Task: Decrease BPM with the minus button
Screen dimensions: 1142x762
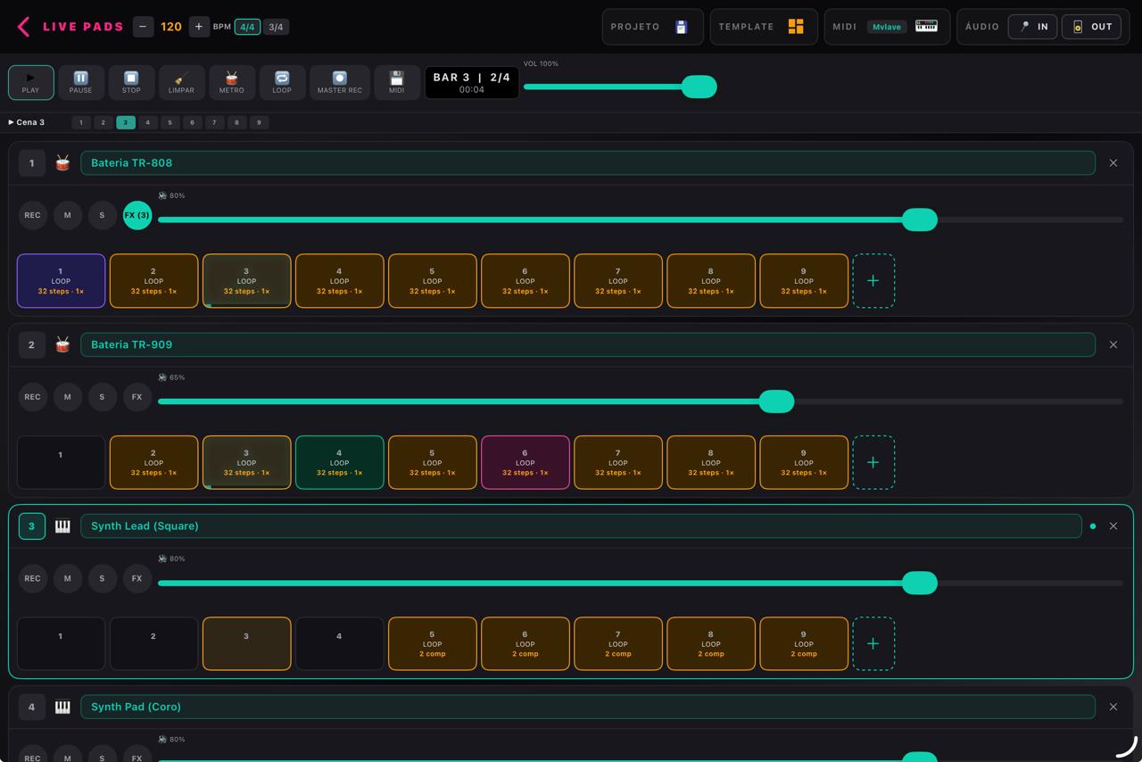Action: 143,27
